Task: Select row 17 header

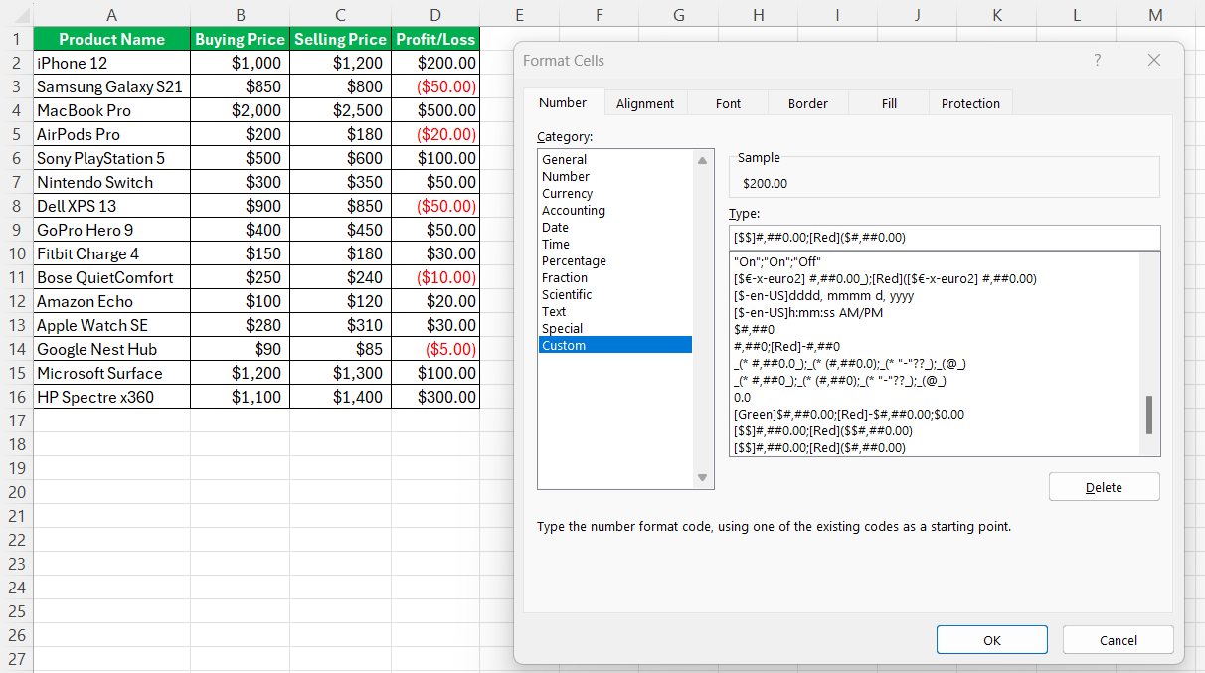Action: pos(16,421)
